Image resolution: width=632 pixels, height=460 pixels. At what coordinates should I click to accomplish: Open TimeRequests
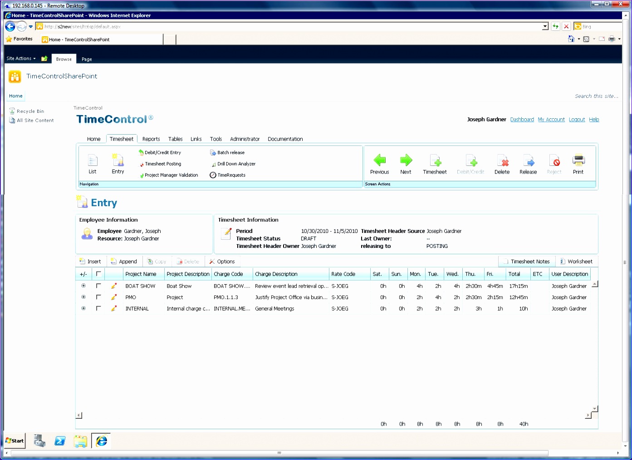[228, 175]
